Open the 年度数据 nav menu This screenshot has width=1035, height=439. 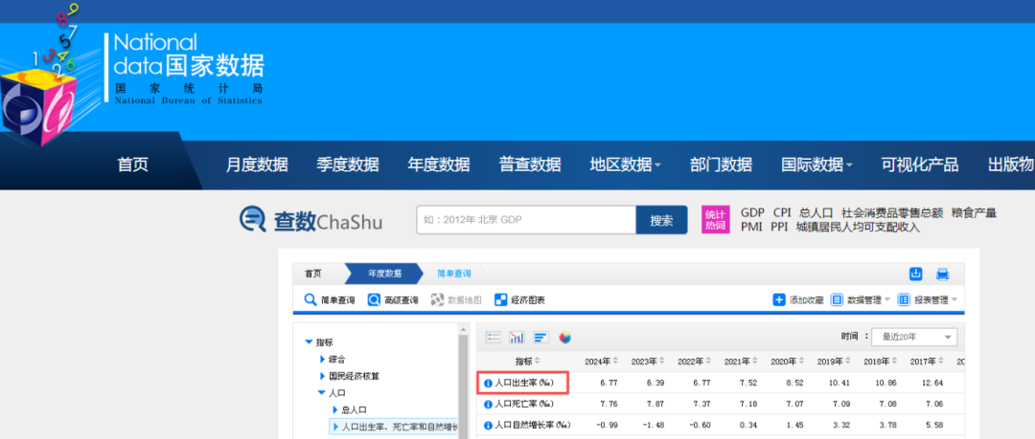pyautogui.click(x=439, y=165)
